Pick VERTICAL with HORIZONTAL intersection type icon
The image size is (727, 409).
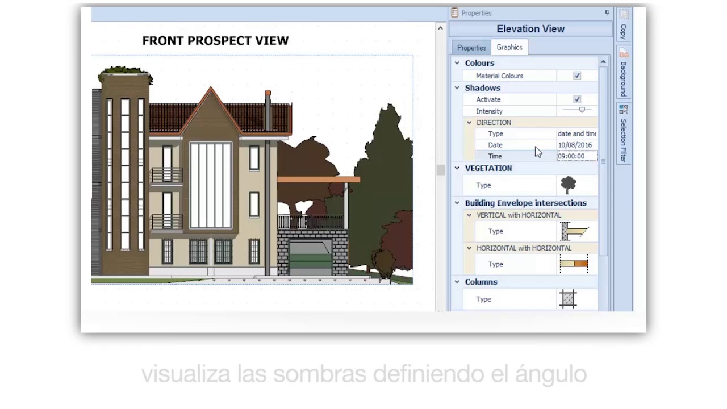(574, 231)
